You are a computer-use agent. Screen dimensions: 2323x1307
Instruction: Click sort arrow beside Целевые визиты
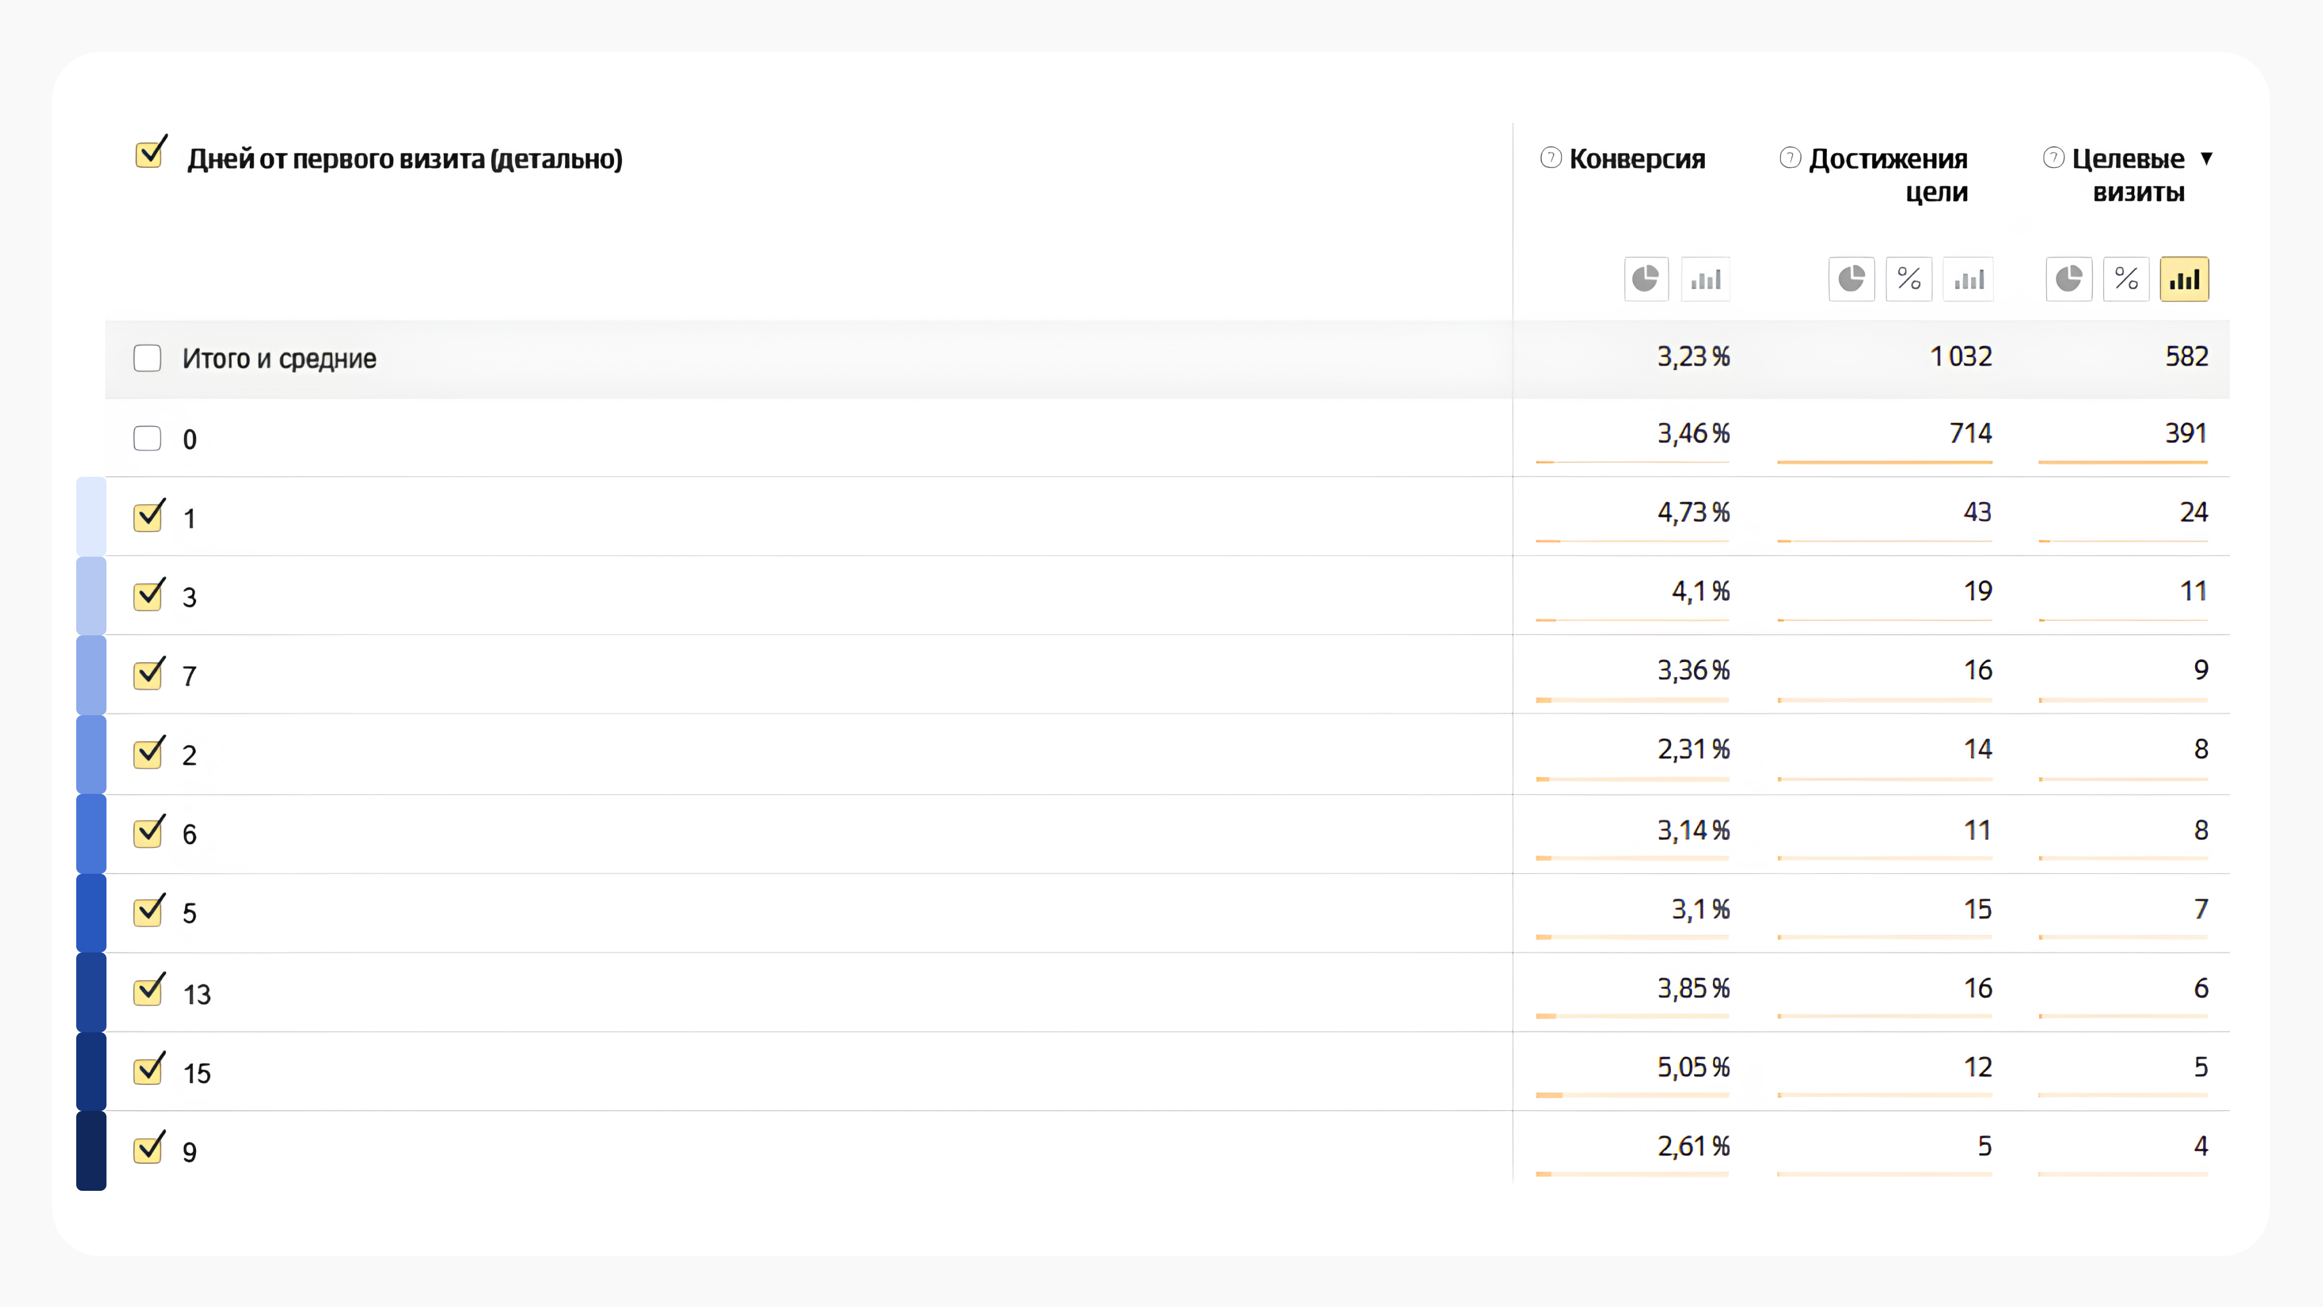[x=2206, y=159]
